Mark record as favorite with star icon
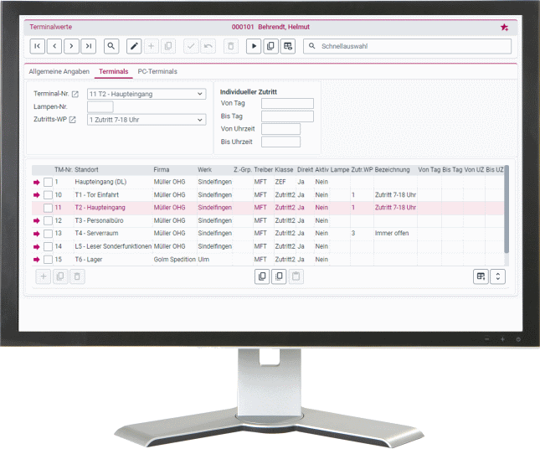Viewport: 540px width, 449px height. click(504, 27)
